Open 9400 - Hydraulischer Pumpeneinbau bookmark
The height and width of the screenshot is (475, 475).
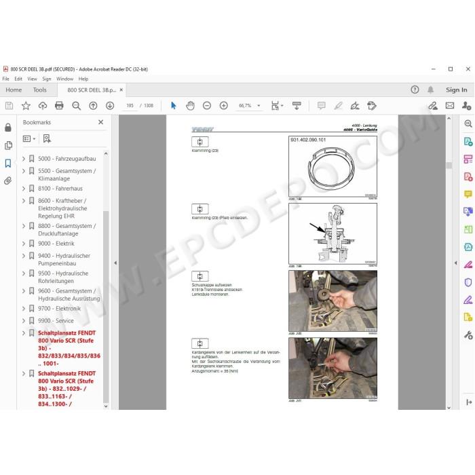pos(64,259)
